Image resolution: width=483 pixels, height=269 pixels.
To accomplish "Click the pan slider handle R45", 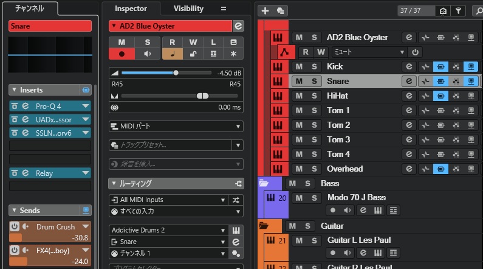I will tap(202, 96).
